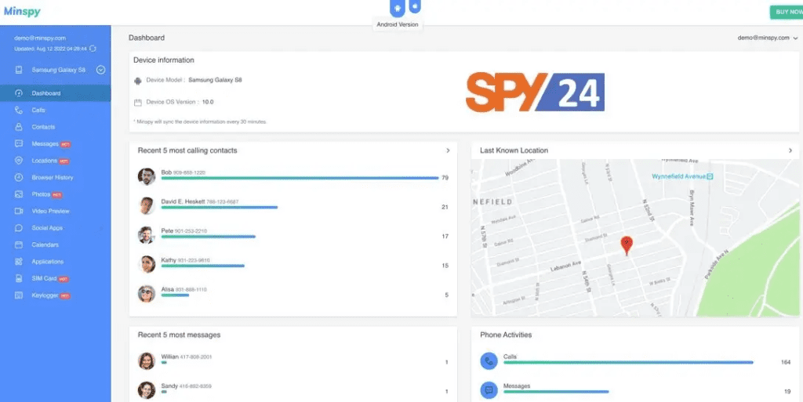
Task: Click the Messages icon in sidebar
Action: (x=19, y=143)
